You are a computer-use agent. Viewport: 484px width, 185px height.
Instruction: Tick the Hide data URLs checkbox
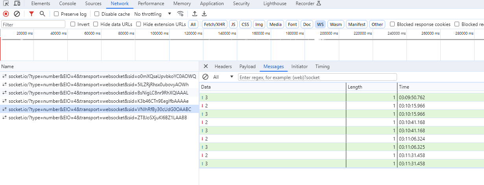tap(96, 24)
